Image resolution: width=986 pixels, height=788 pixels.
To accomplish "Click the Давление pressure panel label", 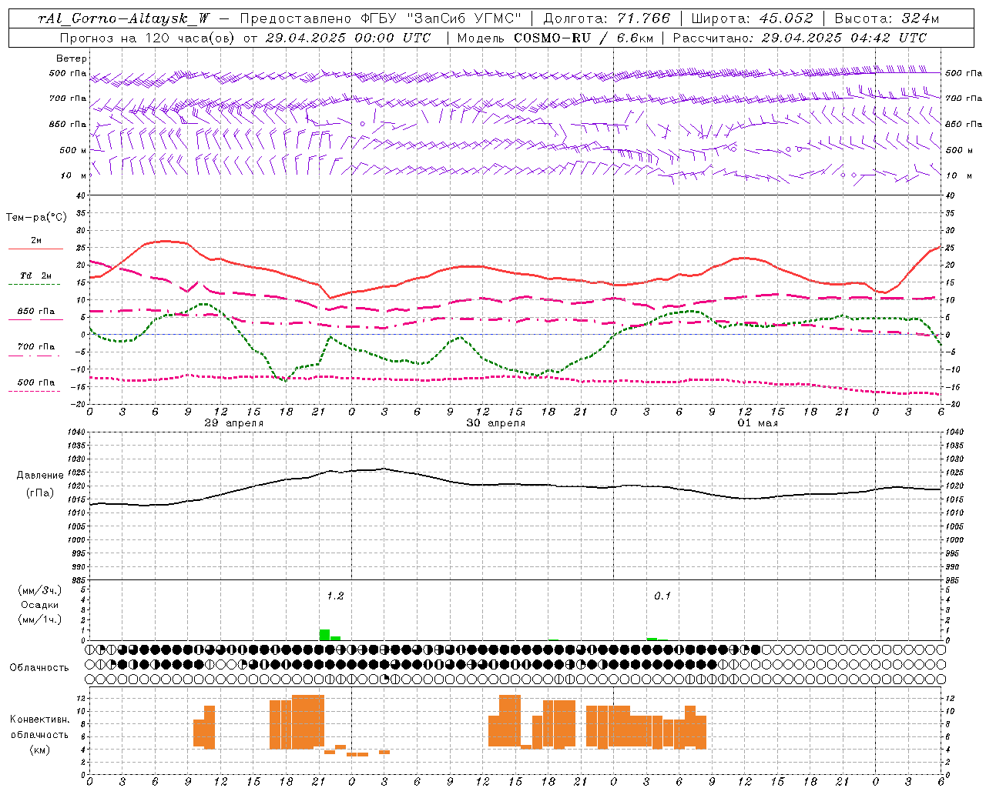I will click(39, 476).
